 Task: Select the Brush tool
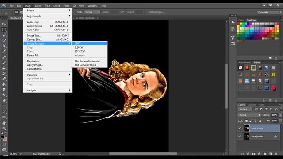(x=4, y=63)
